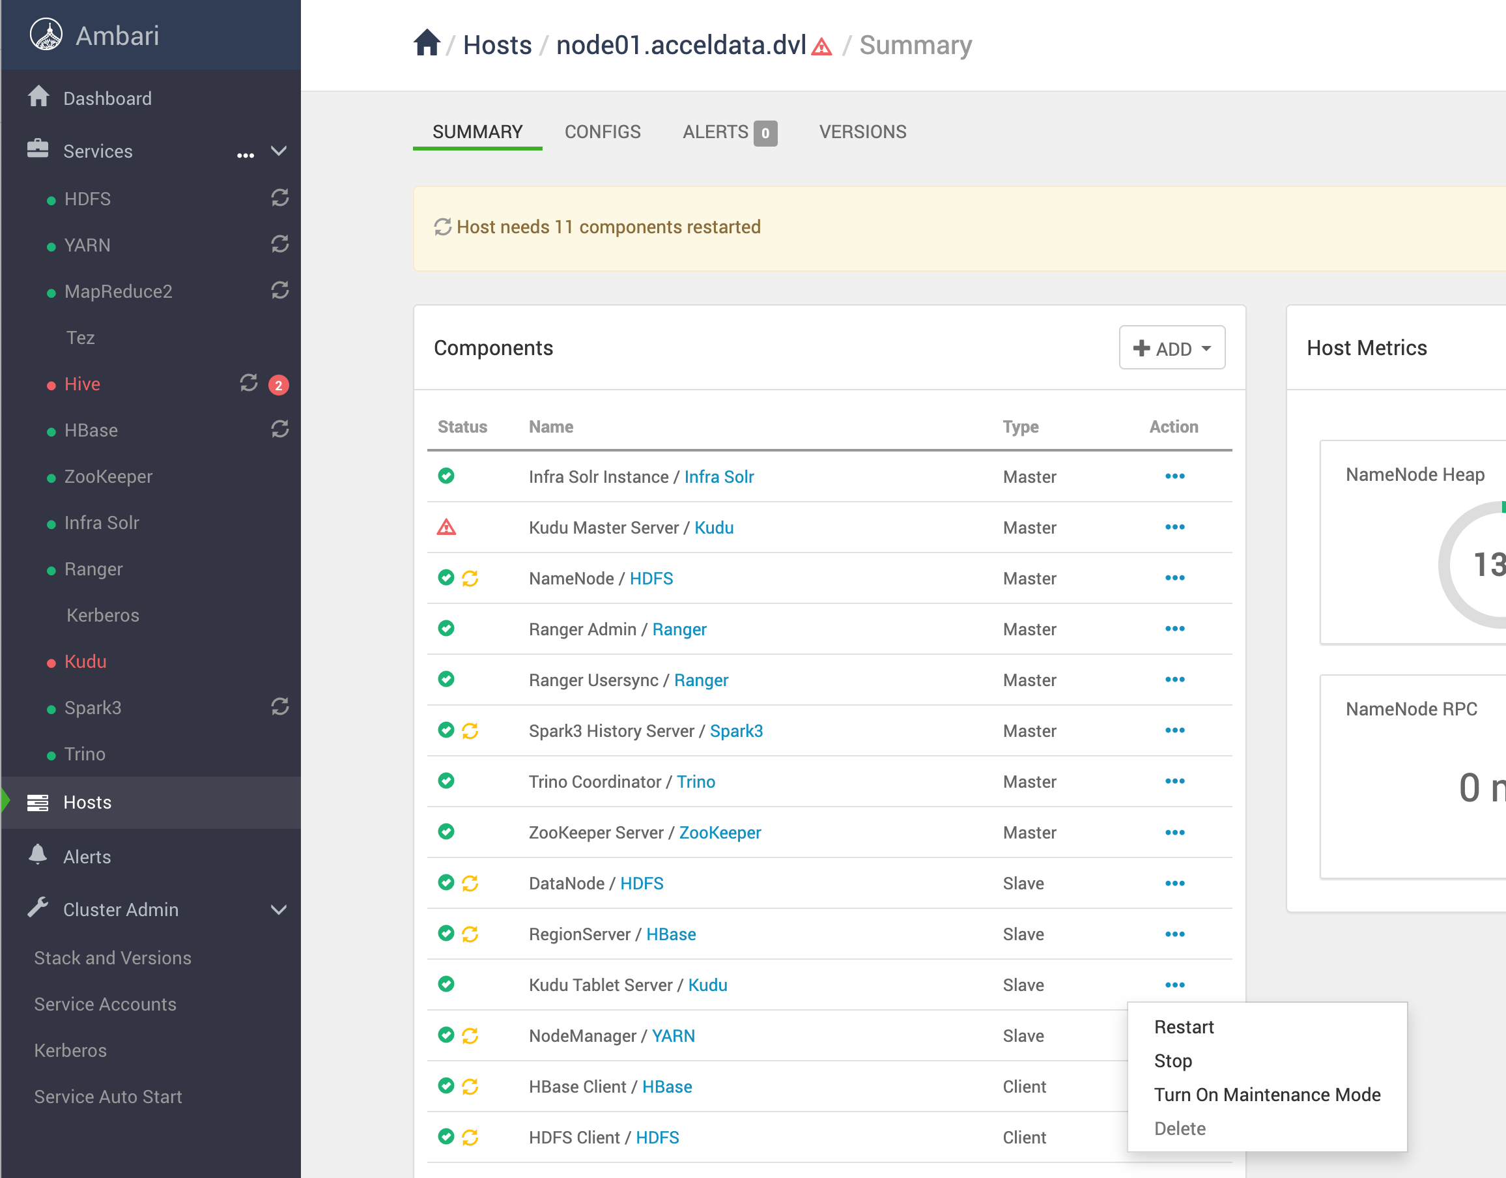
Task: Click the home breadcrumb icon
Action: [x=427, y=43]
